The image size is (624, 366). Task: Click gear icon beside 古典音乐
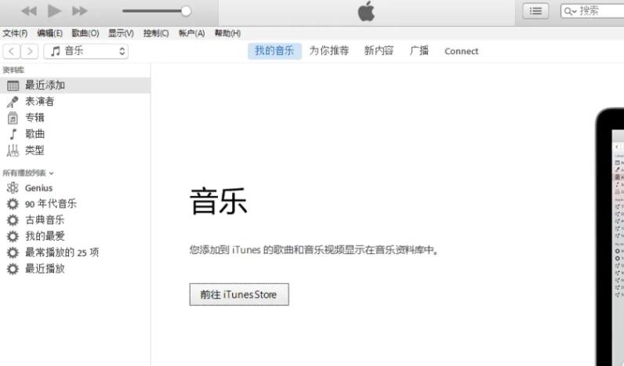[x=13, y=220]
